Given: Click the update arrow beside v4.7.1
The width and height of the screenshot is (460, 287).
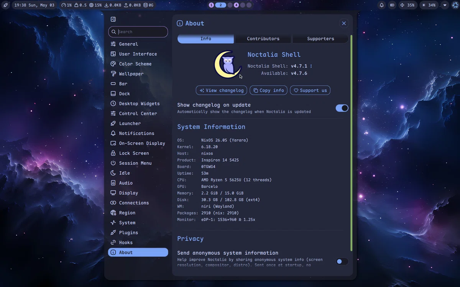Looking at the screenshot, I should click(311, 66).
